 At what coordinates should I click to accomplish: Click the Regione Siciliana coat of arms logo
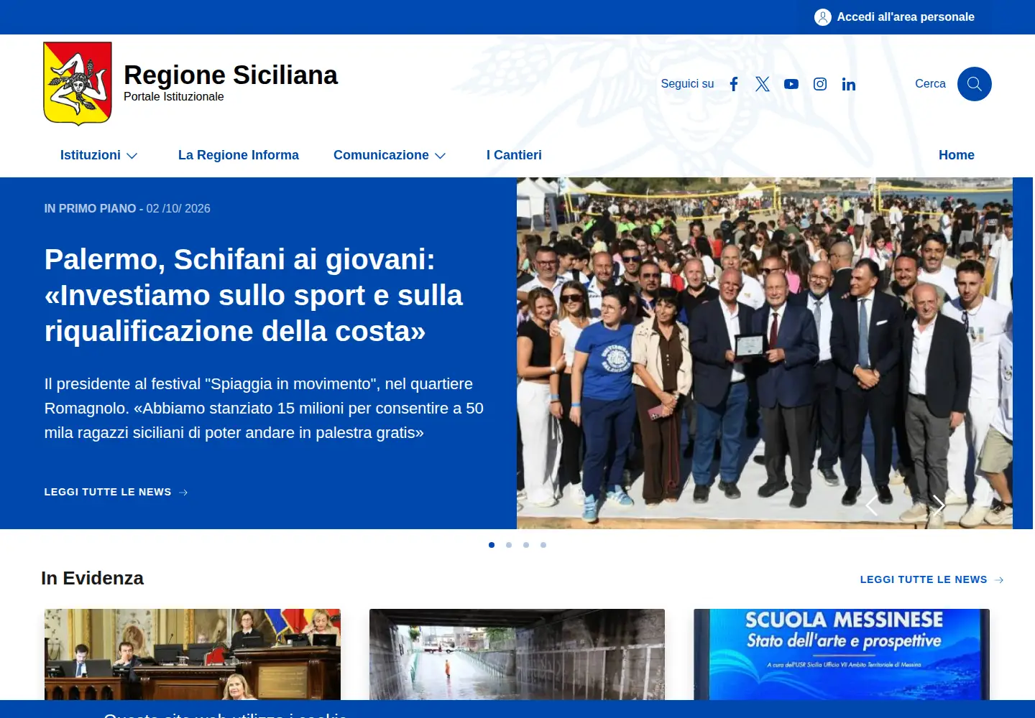coord(78,83)
